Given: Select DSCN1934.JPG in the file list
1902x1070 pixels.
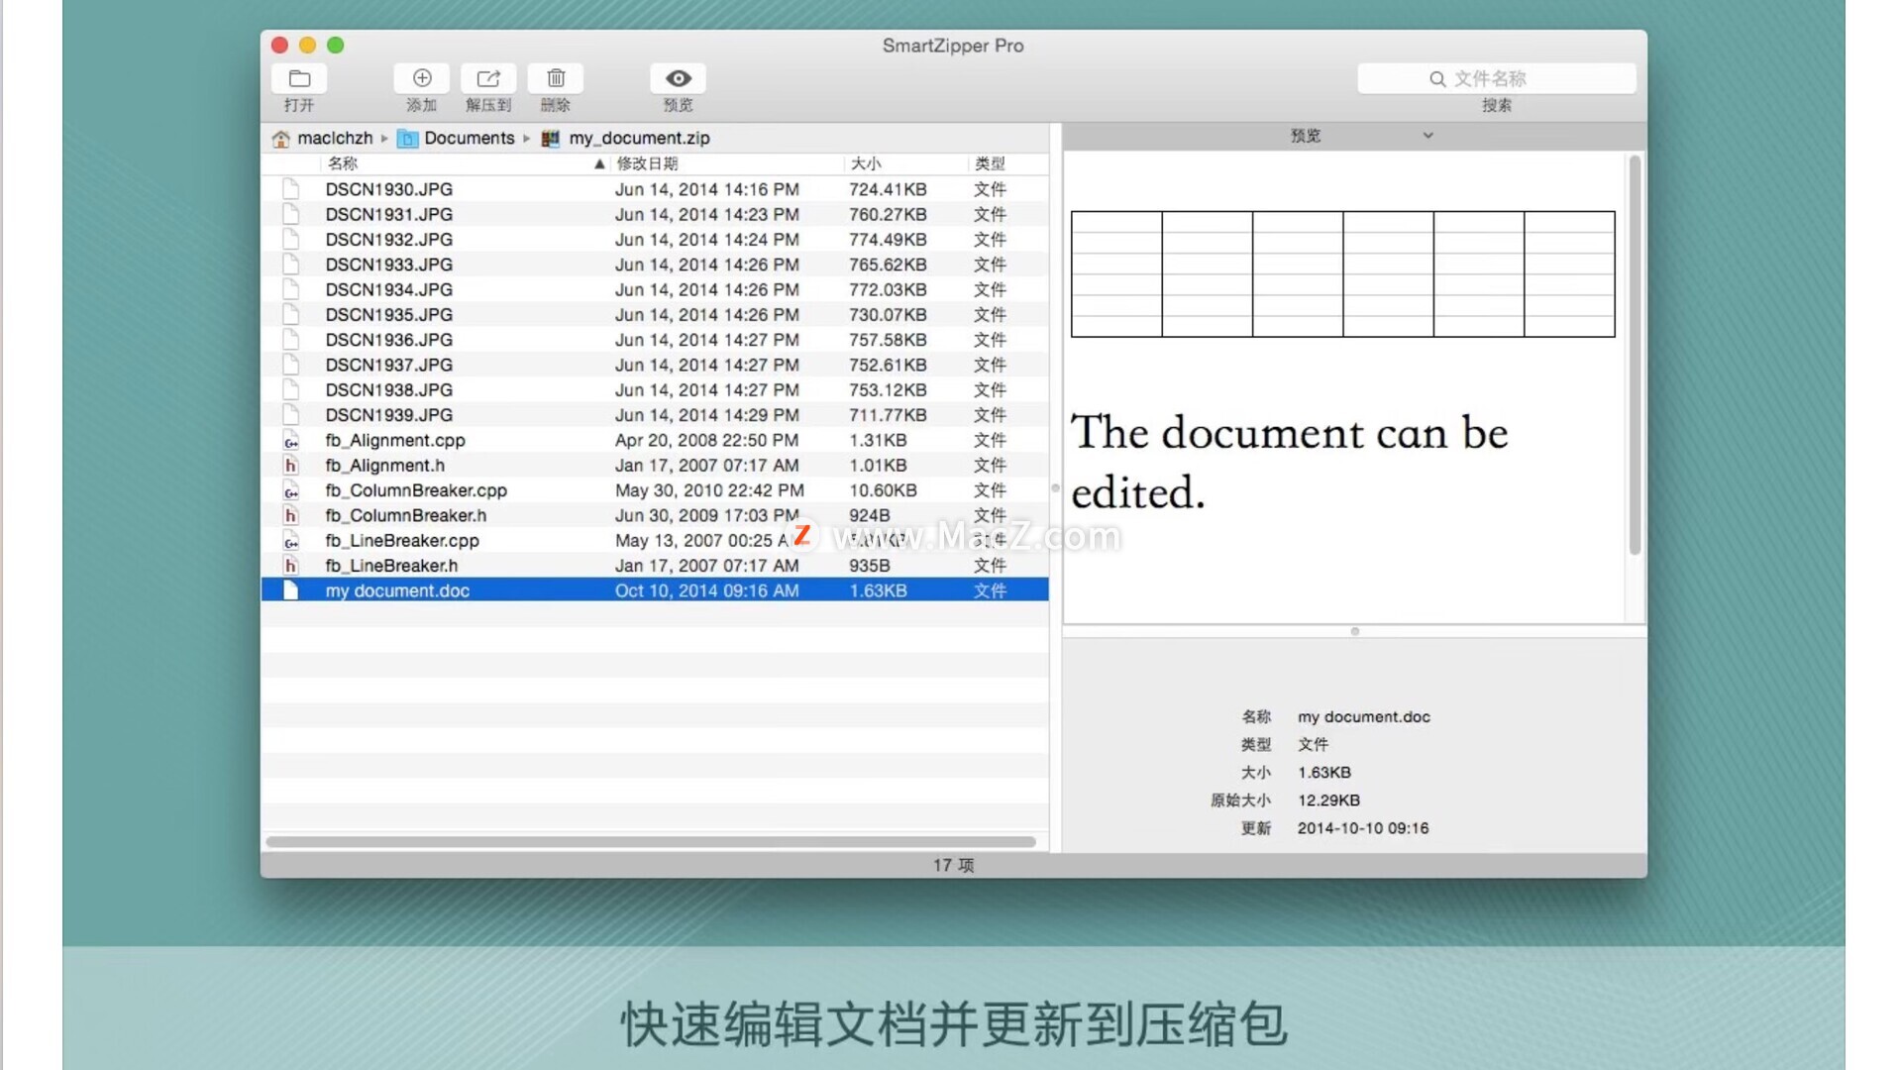Looking at the screenshot, I should (x=389, y=290).
